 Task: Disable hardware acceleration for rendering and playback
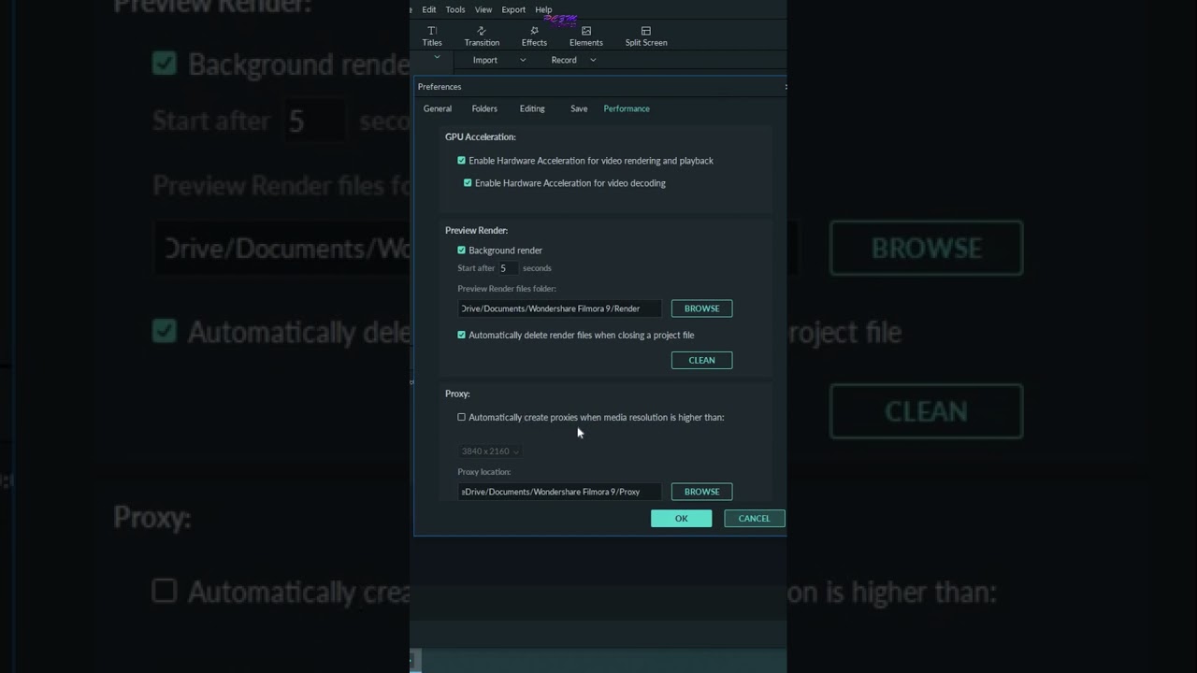click(461, 161)
